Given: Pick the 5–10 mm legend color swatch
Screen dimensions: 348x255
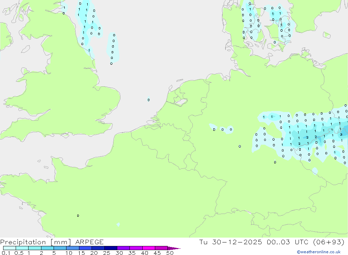Looking at the screenshot, I should [60, 248].
